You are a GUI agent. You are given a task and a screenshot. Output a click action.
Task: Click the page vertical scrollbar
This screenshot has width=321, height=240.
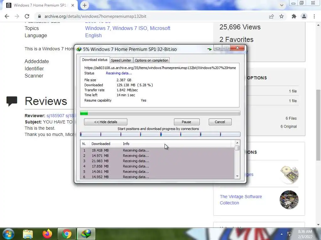tap(318, 125)
